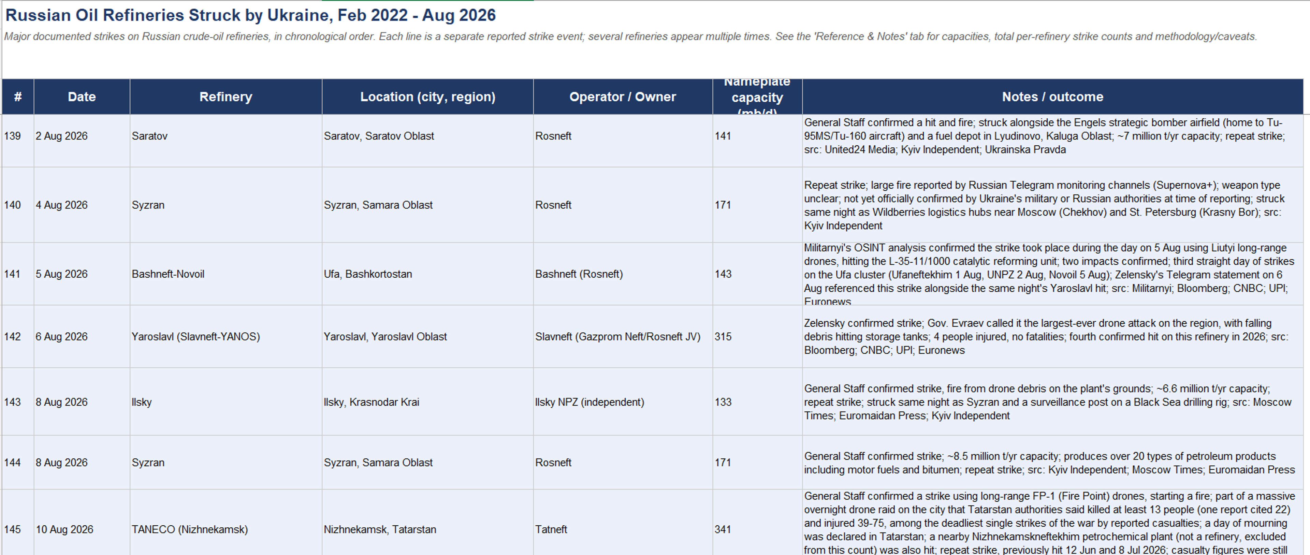Click the italic subtitle about documented strikes
This screenshot has height=555, width=1310.
(x=630, y=36)
